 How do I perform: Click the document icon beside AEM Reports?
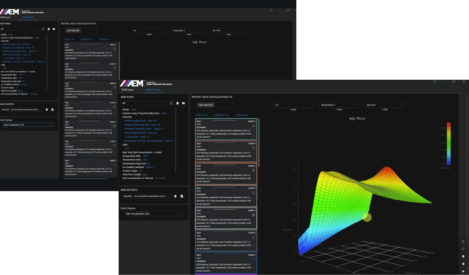[x=182, y=196]
